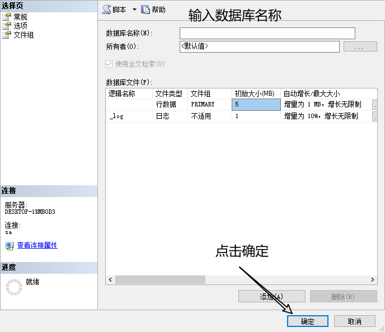
Task: Click the 选项 page icon
Action: (x=7, y=26)
